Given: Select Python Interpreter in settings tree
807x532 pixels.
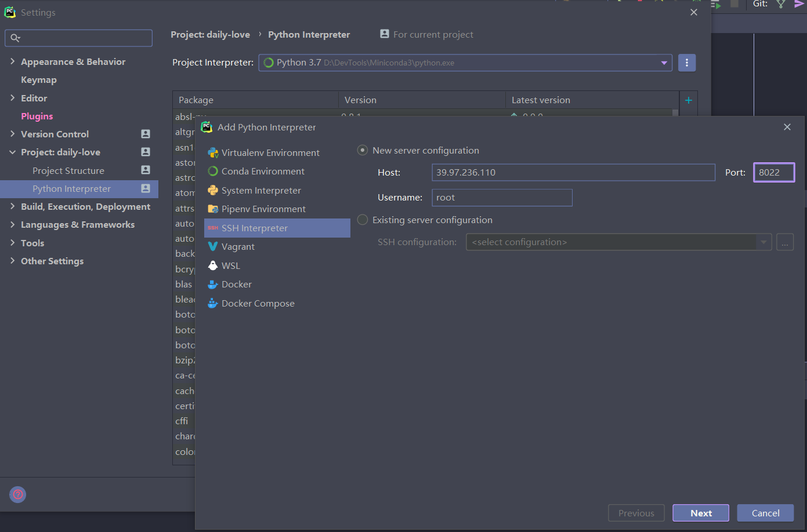Looking at the screenshot, I should click(x=79, y=188).
